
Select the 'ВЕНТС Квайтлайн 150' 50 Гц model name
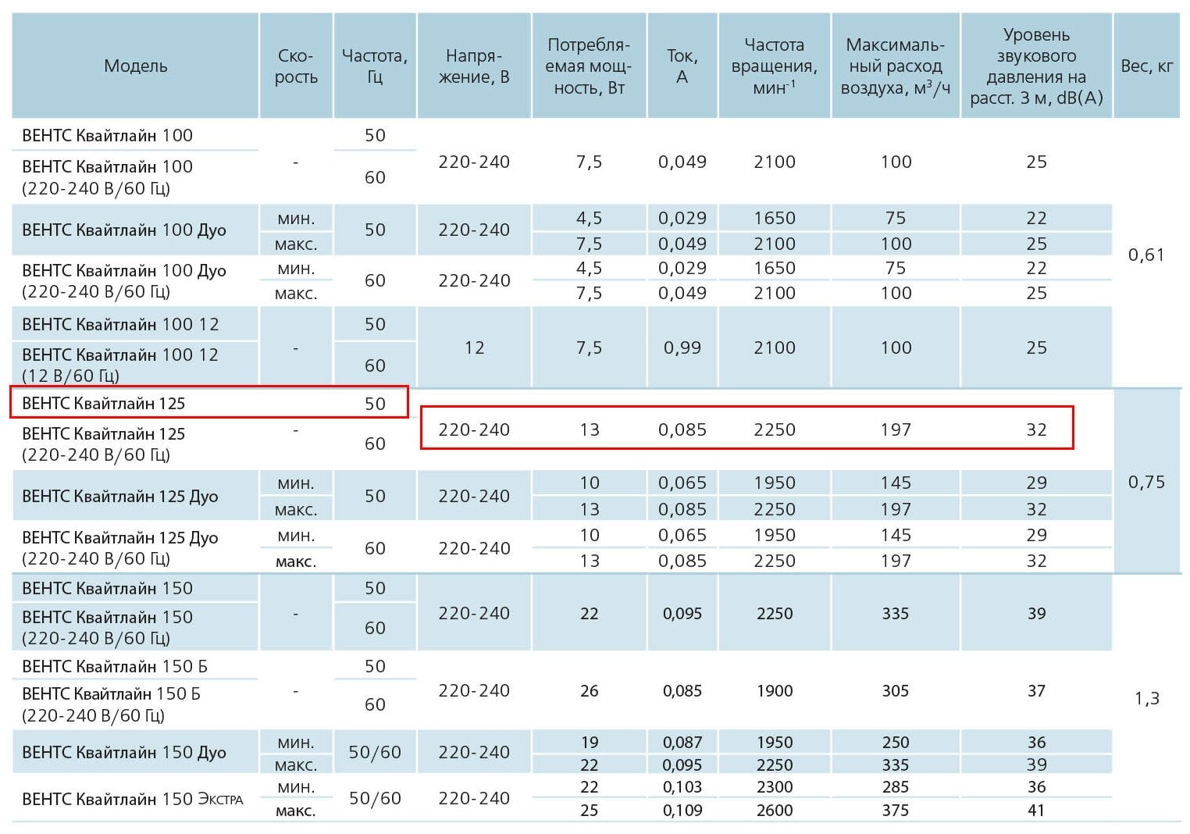click(108, 588)
